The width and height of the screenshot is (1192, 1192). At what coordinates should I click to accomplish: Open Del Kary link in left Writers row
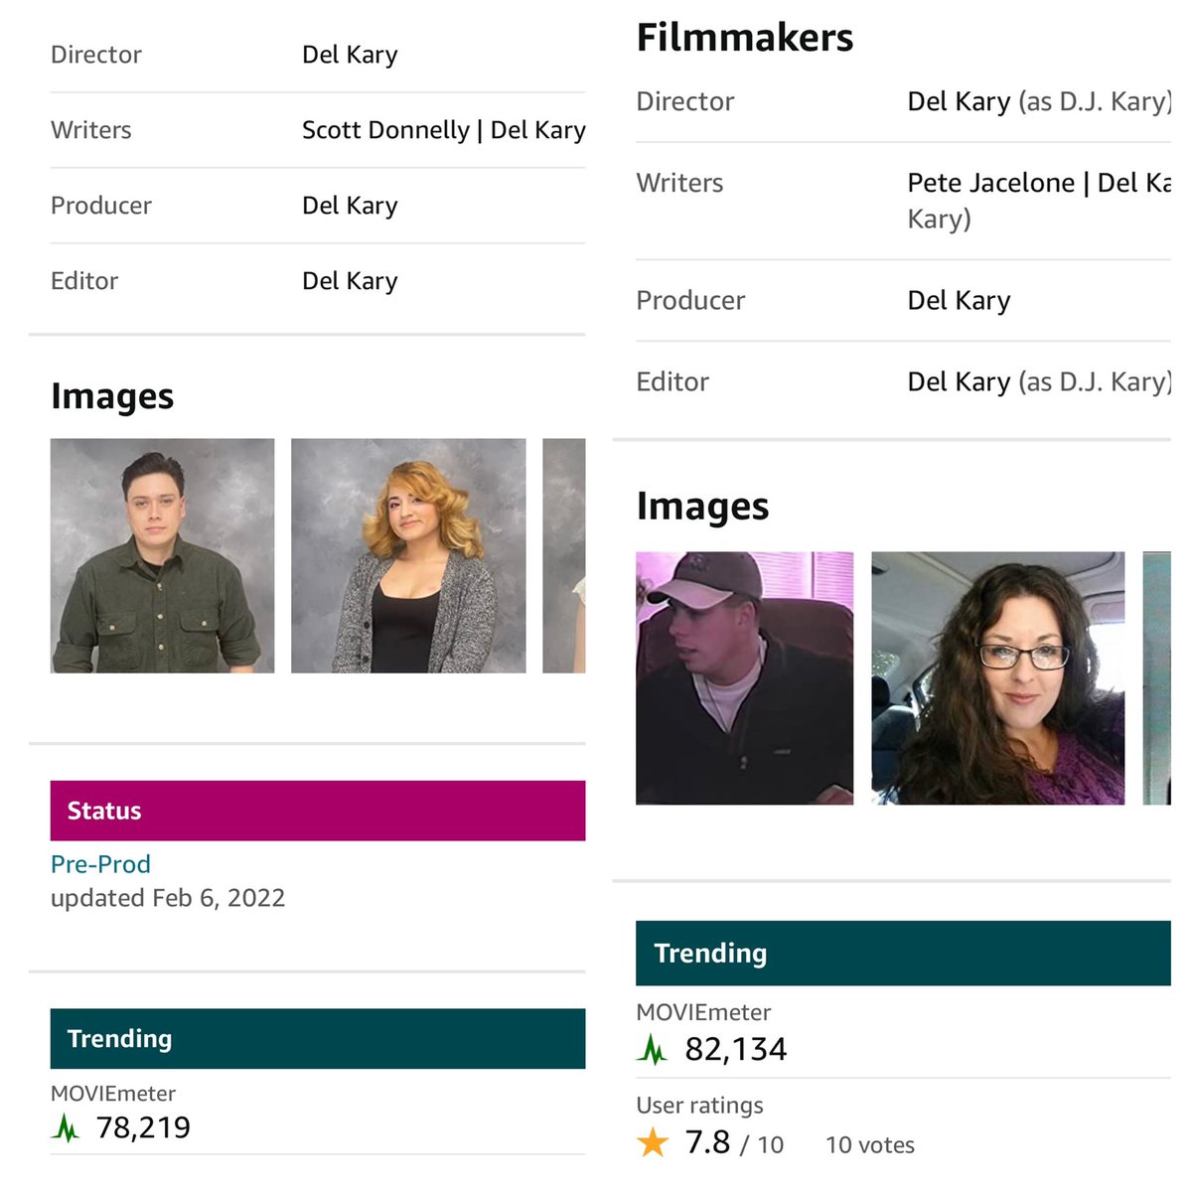tap(537, 130)
